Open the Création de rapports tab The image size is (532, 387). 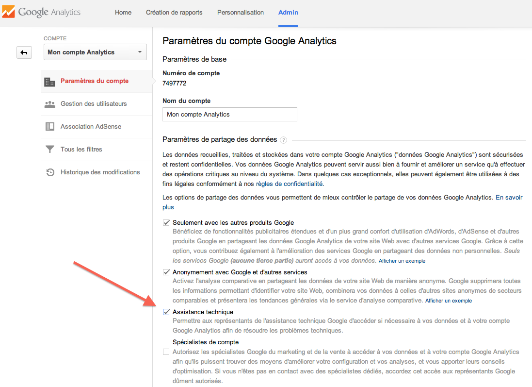pyautogui.click(x=174, y=13)
